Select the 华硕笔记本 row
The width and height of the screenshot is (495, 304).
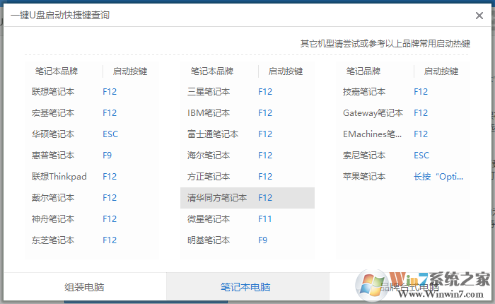pos(92,134)
